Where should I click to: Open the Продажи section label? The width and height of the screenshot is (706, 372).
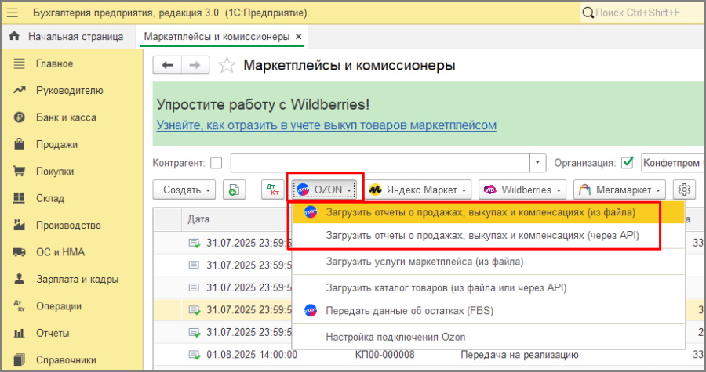click(56, 144)
